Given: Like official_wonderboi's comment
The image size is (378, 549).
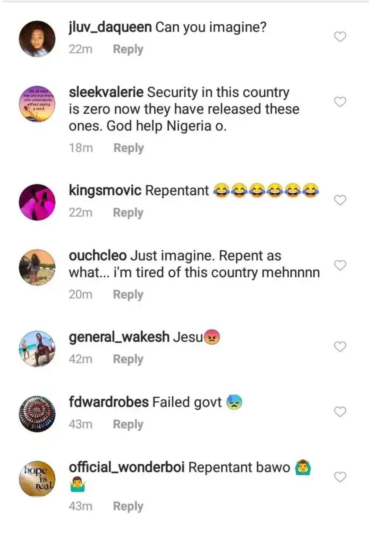Looking at the screenshot, I should click(x=340, y=477).
